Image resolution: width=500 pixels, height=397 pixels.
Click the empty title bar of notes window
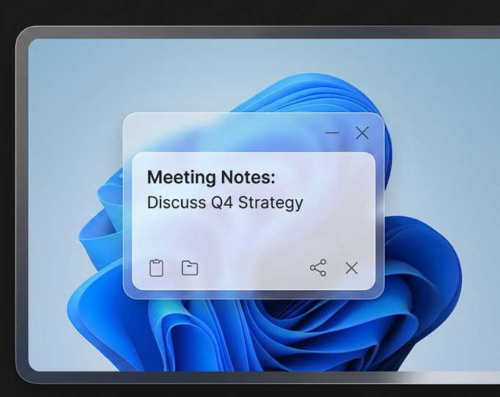220,133
